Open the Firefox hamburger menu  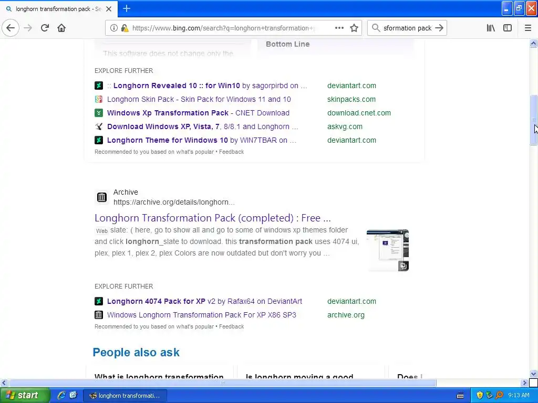click(528, 28)
